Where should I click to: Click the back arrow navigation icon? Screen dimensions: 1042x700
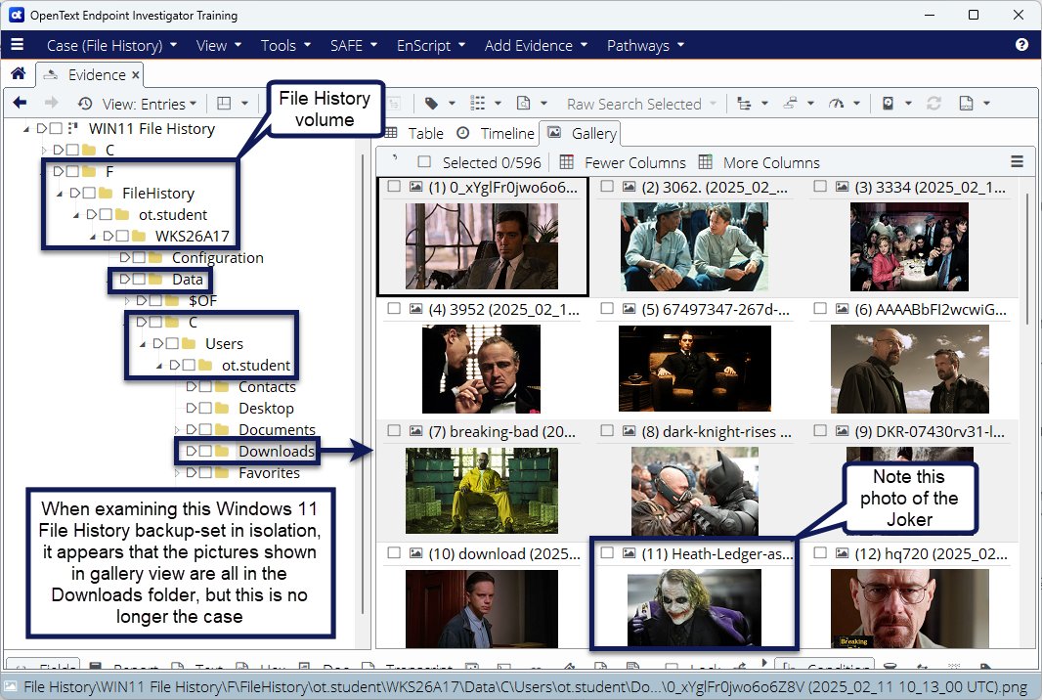20,103
